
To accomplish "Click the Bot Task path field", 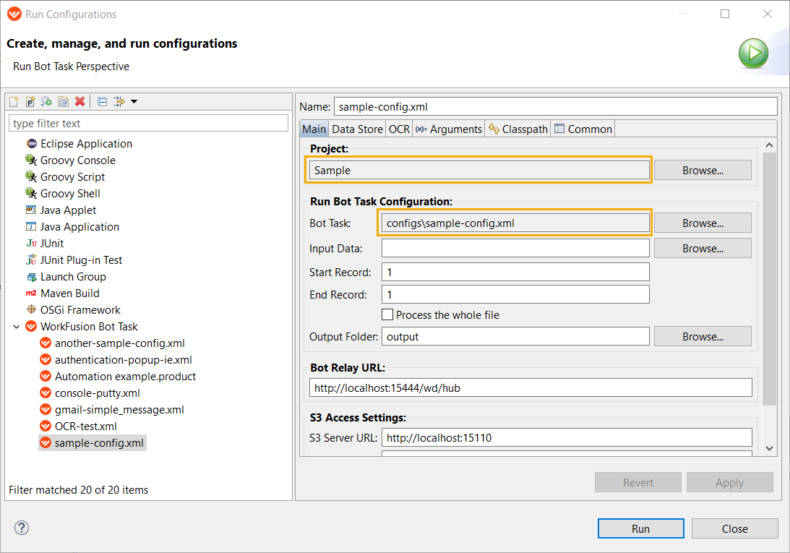I will click(x=515, y=223).
